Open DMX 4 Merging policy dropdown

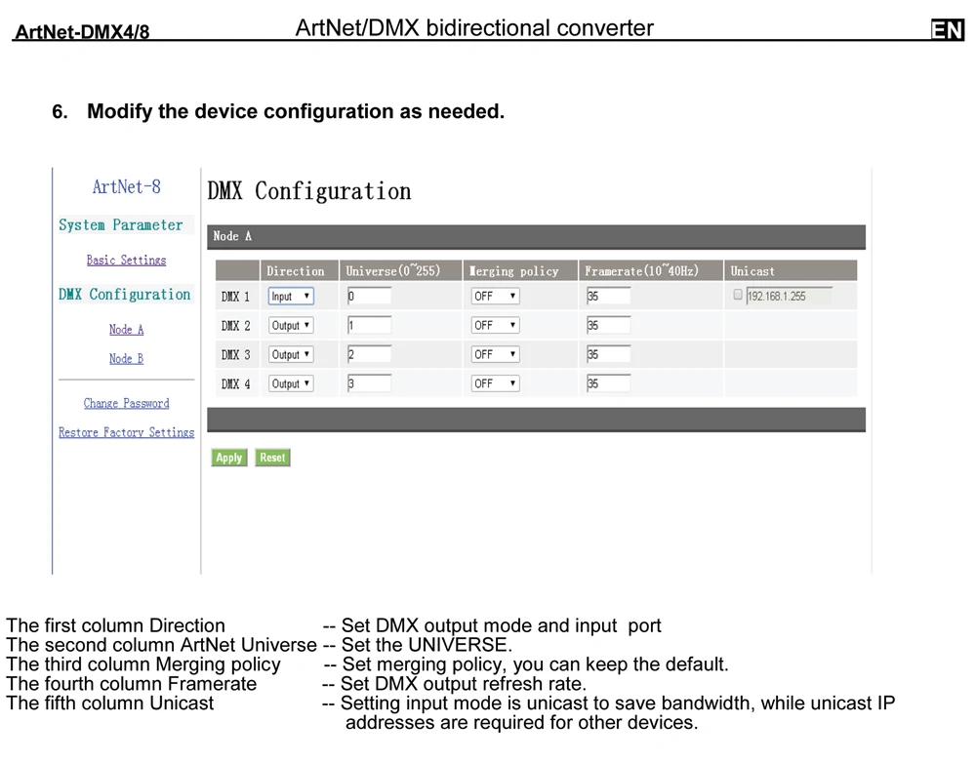(495, 384)
